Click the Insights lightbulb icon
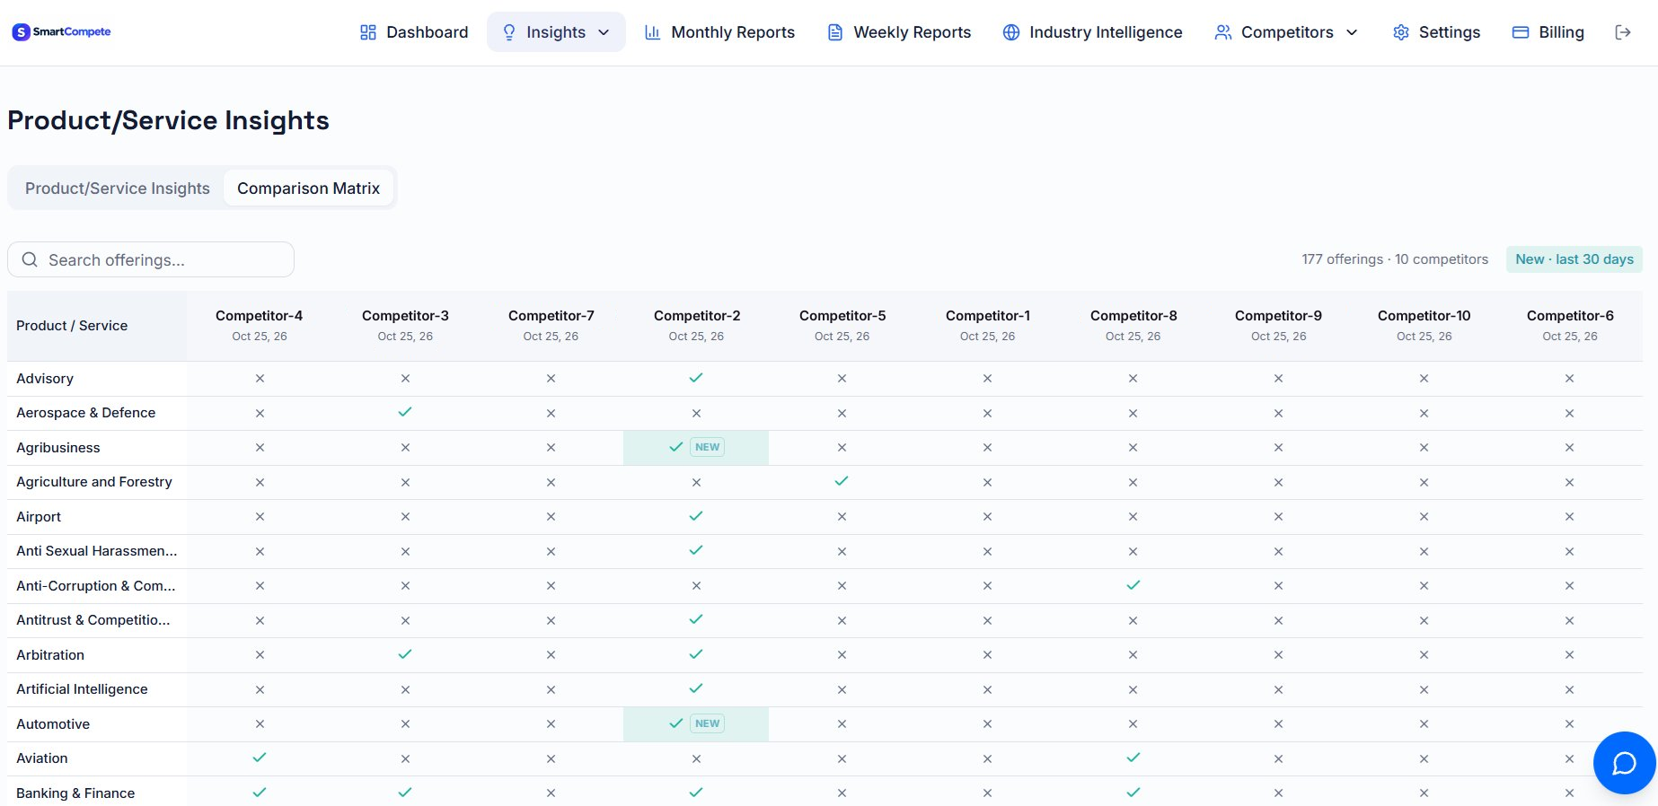Viewport: 1658px width, 806px height. (x=509, y=32)
